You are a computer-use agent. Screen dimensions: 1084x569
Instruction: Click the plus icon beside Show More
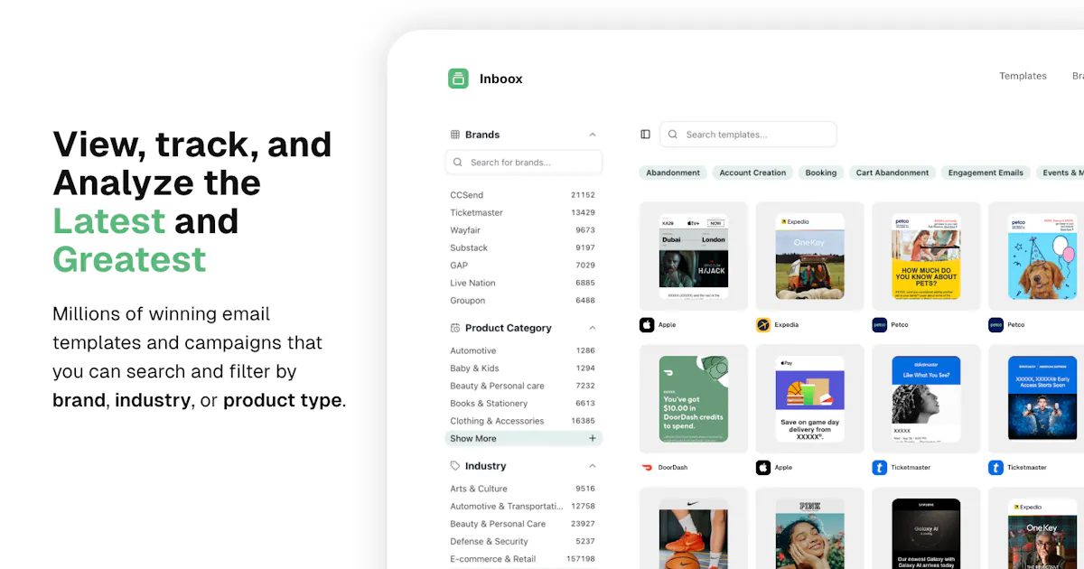tap(593, 438)
